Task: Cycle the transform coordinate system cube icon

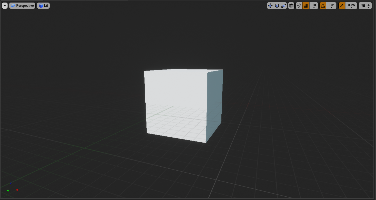Action: [291, 6]
